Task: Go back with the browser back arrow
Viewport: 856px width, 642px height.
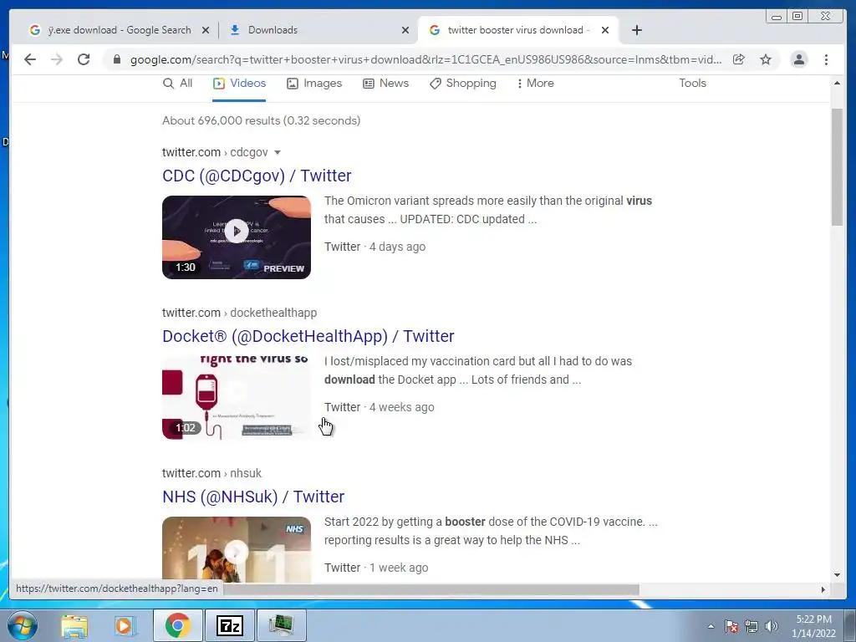Action: tap(30, 59)
